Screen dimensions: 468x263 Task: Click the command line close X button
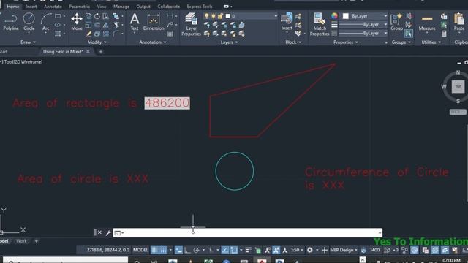pyautogui.click(x=99, y=232)
